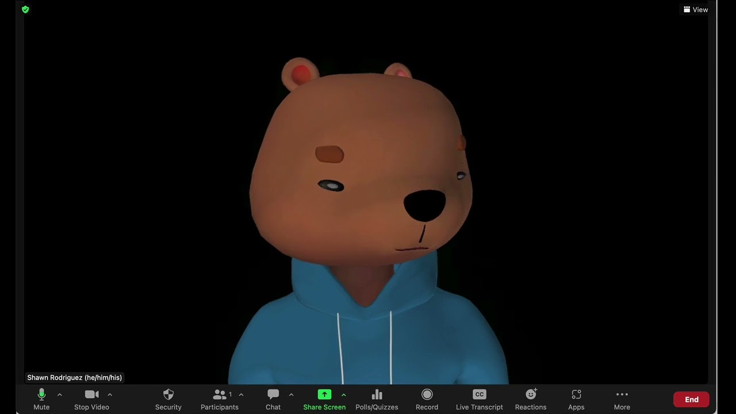Change layout with the View button
The width and height of the screenshot is (736, 414).
coord(696,10)
